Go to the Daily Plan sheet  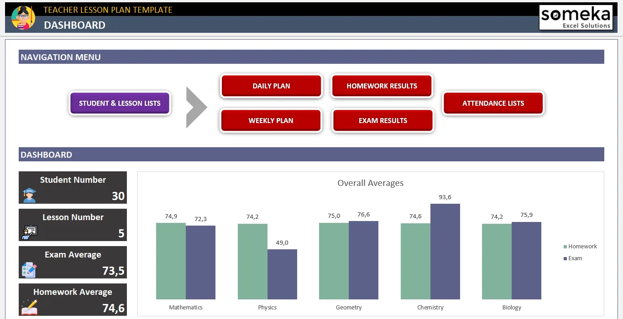coord(271,86)
